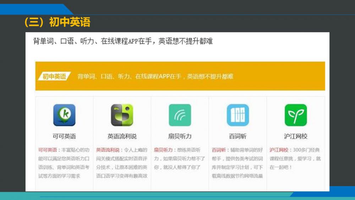Viewport: 355px width, 200px height.
Task: Click the 可可英语 green-blue app icon
Action: 64,115
